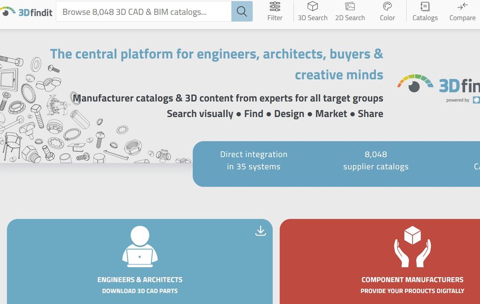Image resolution: width=480 pixels, height=304 pixels.
Task: Open the Filter options
Action: point(275,11)
